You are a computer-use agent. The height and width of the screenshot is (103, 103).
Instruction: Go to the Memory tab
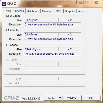(x=47, y=11)
